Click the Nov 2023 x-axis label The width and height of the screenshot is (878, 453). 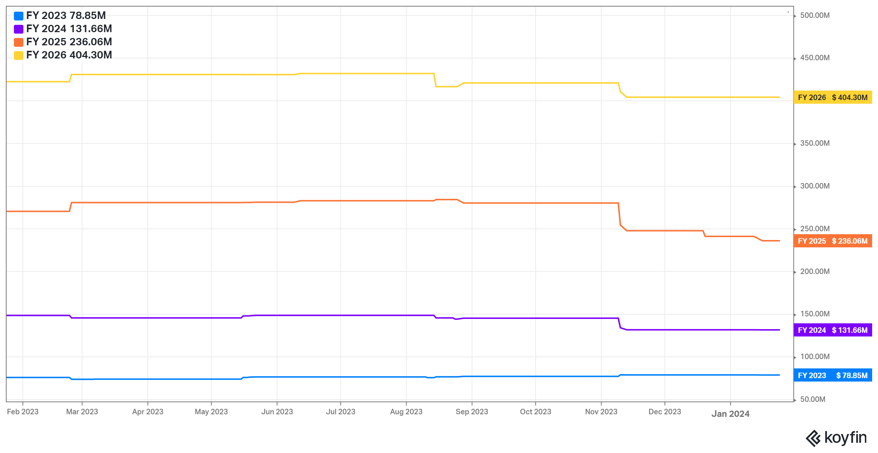coord(601,412)
